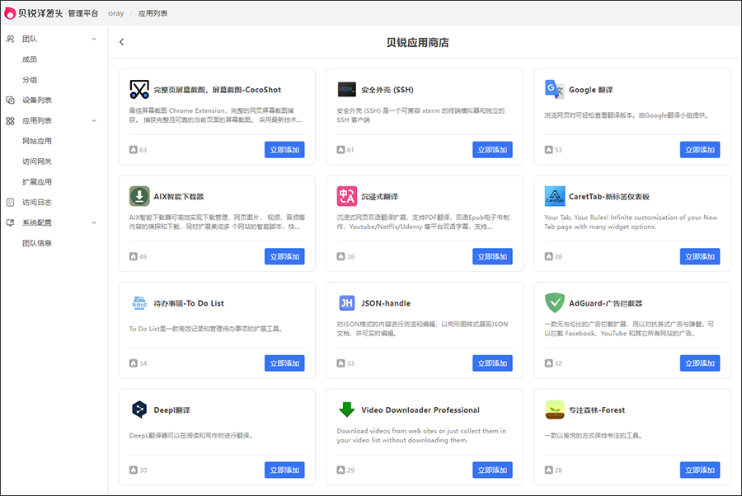742x496 pixels.
Task: Click the 专注森林-Forest plant icon
Action: (x=555, y=409)
